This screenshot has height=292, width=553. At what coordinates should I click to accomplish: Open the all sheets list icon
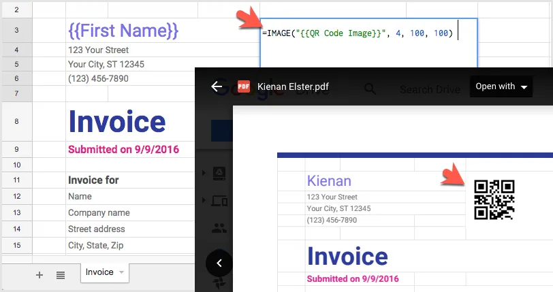point(61,274)
